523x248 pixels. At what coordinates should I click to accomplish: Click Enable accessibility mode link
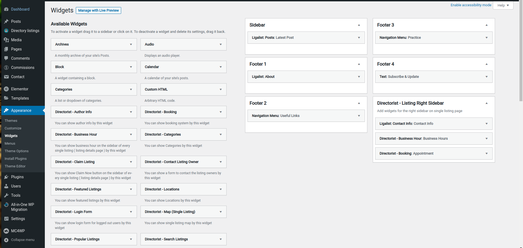coord(471,5)
